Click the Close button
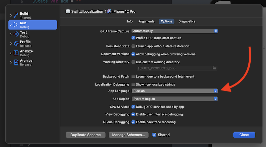 click(244, 135)
